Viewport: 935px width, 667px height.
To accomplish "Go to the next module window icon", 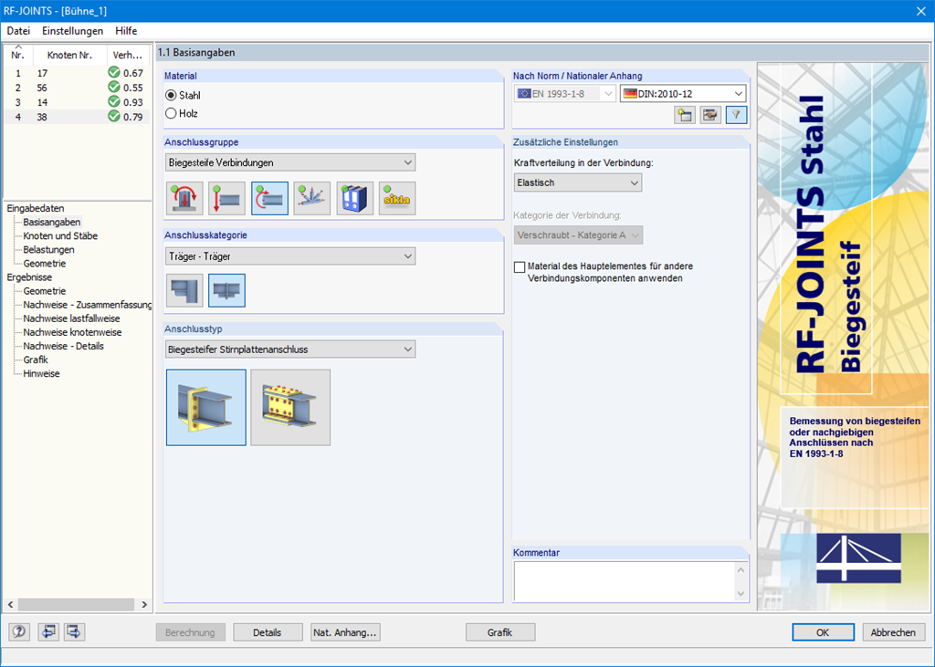I will 75,631.
